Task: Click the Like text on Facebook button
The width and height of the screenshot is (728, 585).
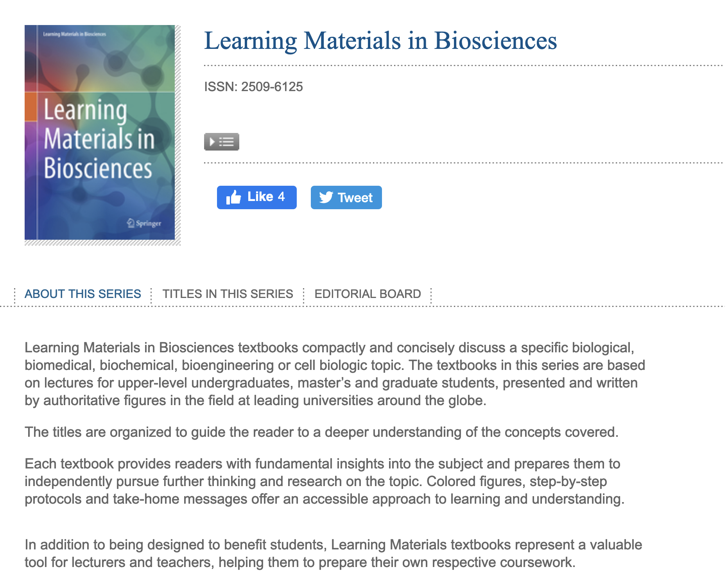Action: [x=260, y=197]
